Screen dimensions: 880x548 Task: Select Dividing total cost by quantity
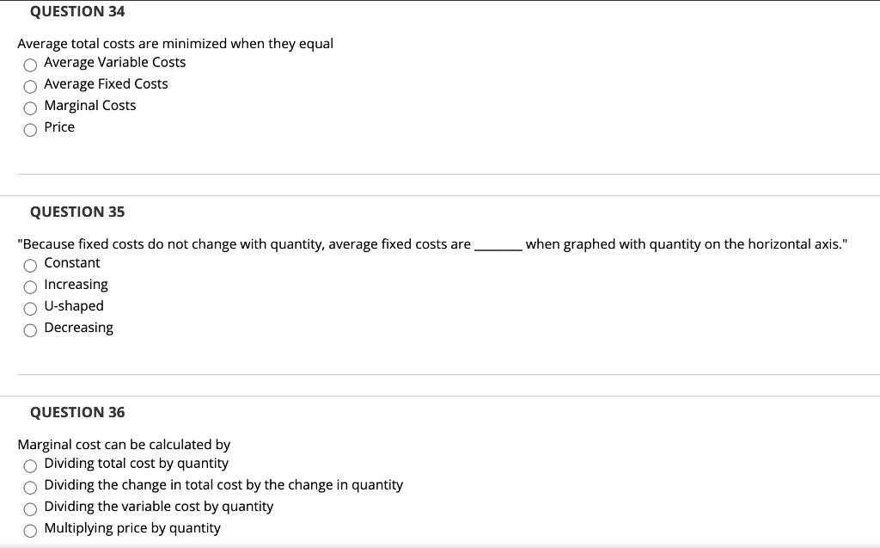pyautogui.click(x=30, y=465)
